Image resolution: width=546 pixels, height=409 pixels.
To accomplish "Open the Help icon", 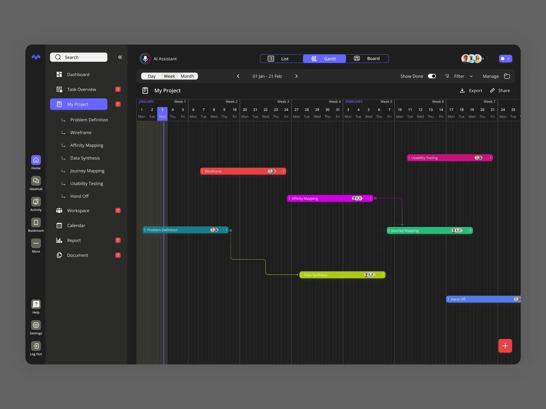I will [36, 304].
